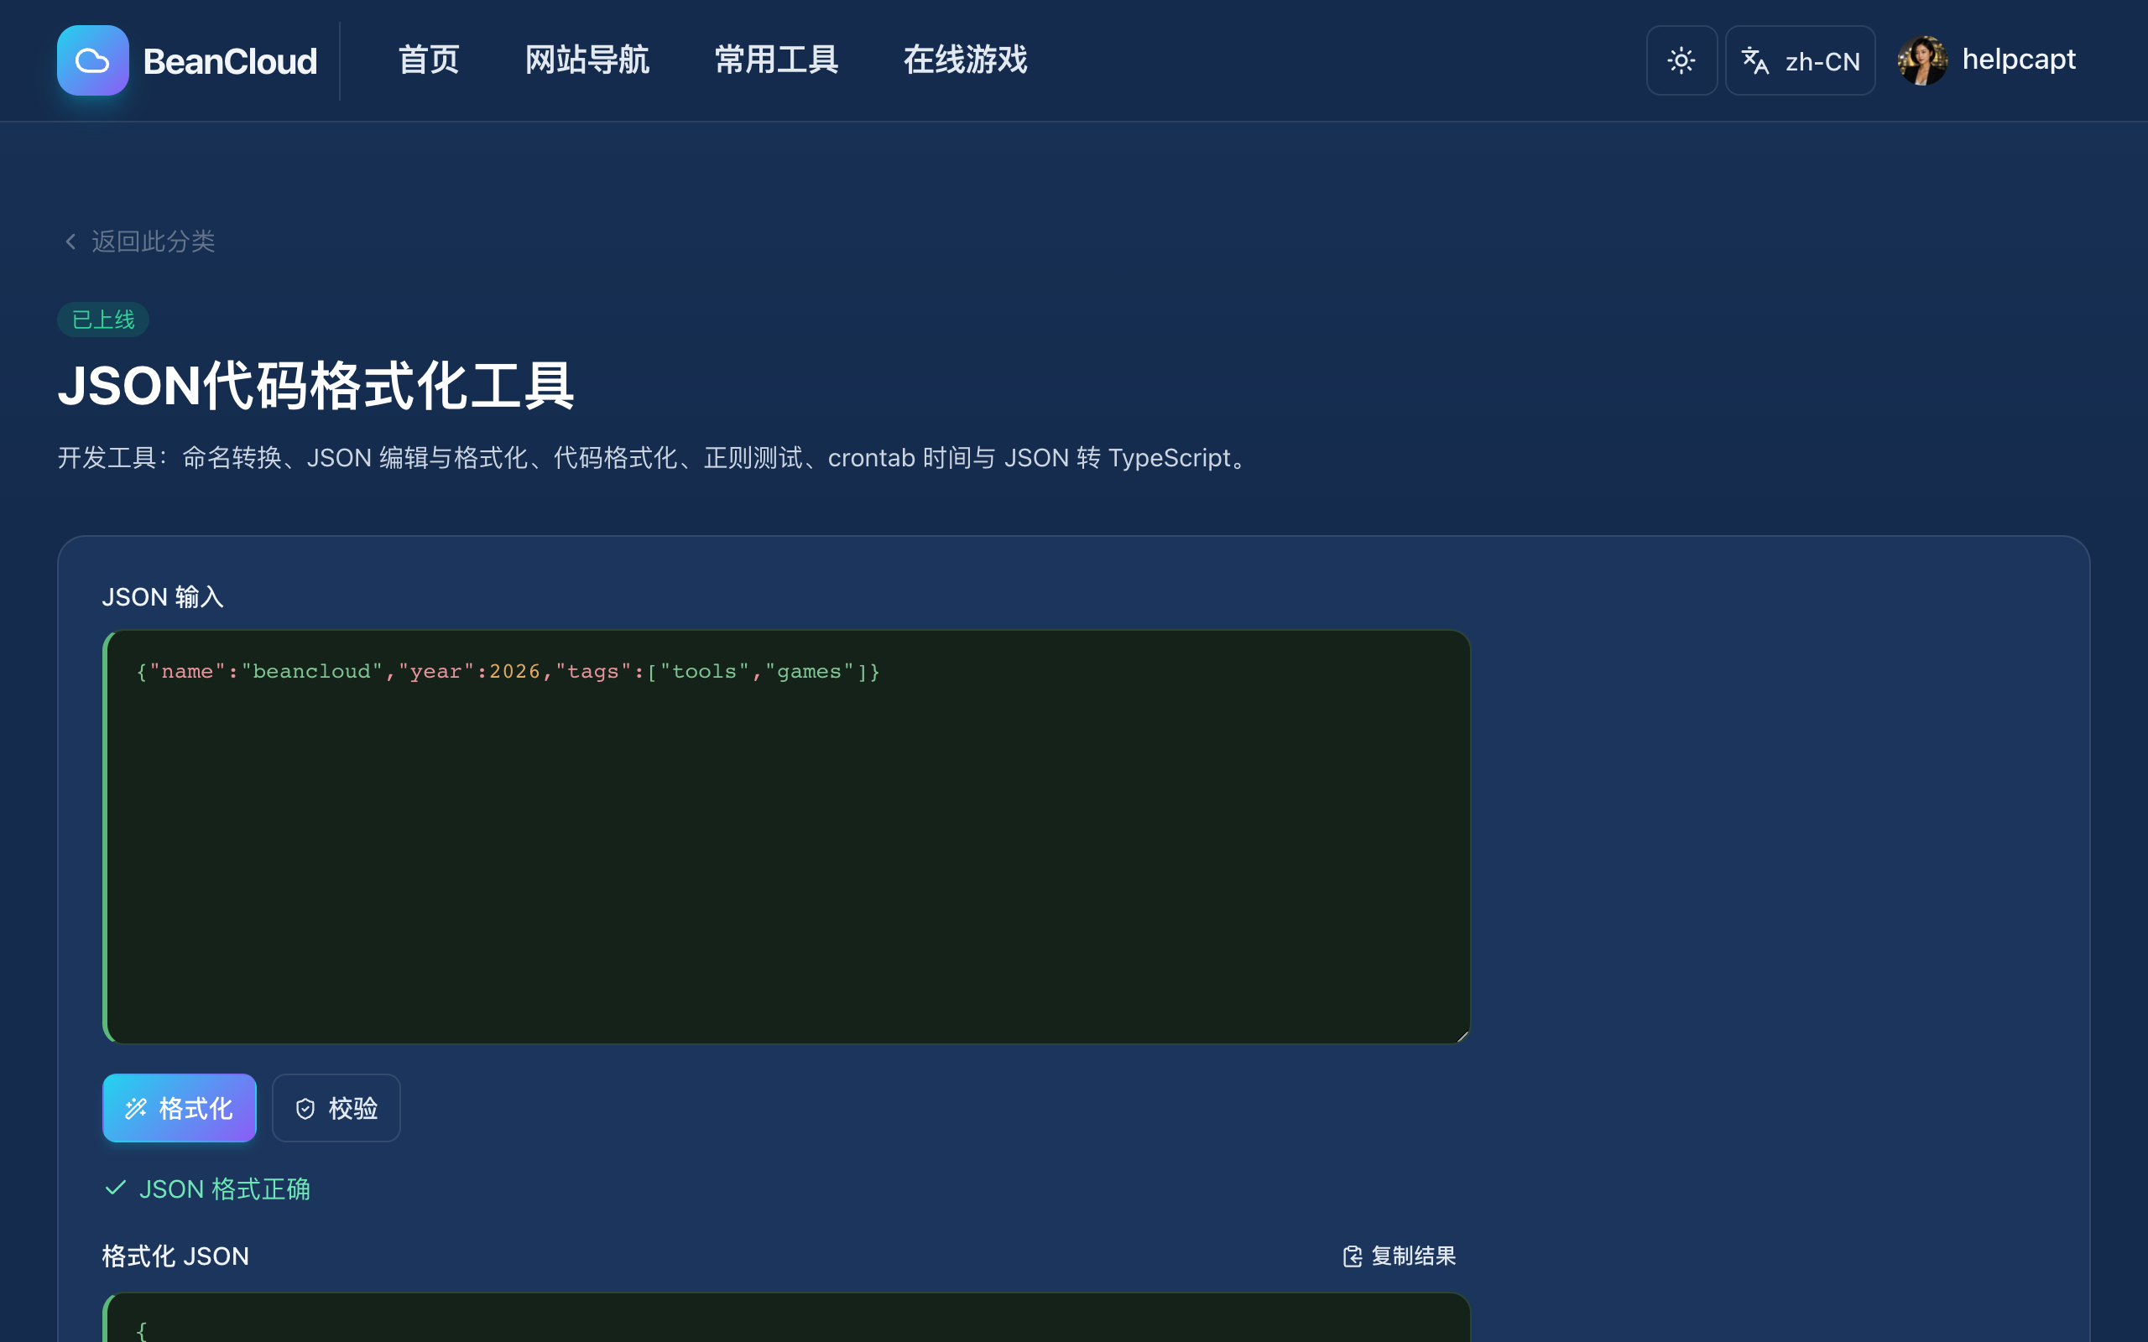Click the BeanCloud brand name text
The height and width of the screenshot is (1342, 2148).
(230, 61)
